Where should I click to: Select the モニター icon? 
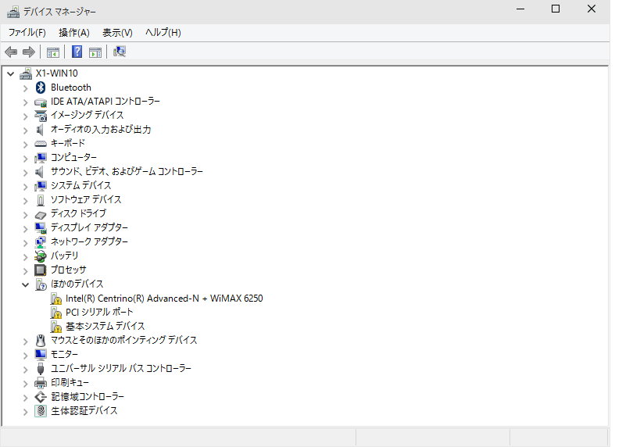[x=41, y=354]
